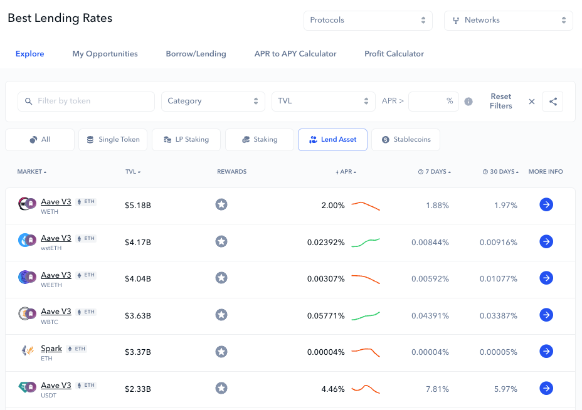Click the rewards star for WETH row
Image resolution: width=582 pixels, height=410 pixels.
(x=221, y=204)
